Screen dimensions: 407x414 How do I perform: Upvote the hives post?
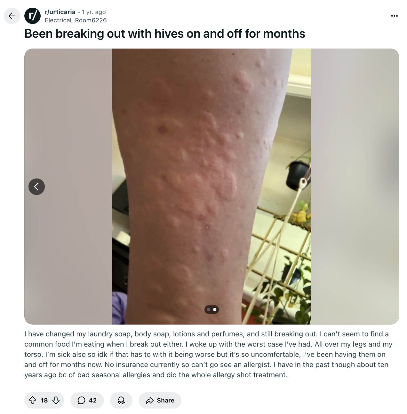33,400
